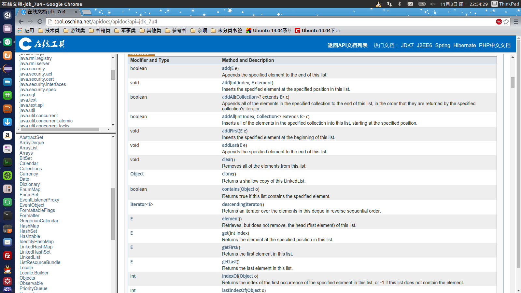Open the battery indicator menu
The width and height of the screenshot is (521, 293).
coord(422,4)
